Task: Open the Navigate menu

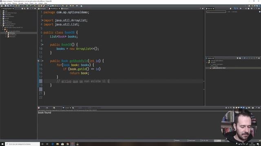Action: pyautogui.click(x=21, y=3)
